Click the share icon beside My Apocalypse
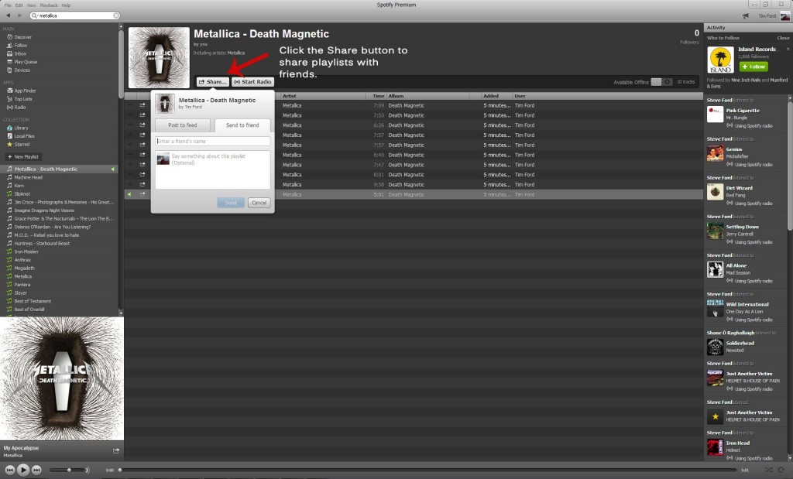The width and height of the screenshot is (793, 479). tap(116, 450)
